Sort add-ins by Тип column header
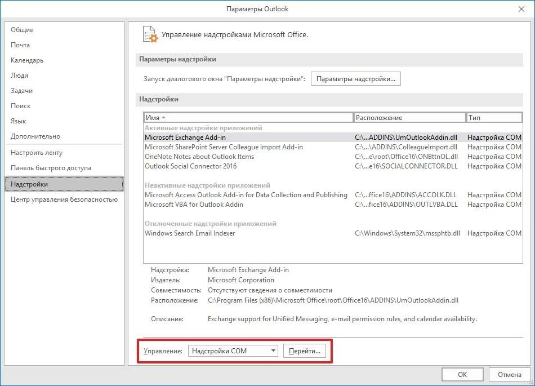This screenshot has height=386, width=535. (494, 118)
